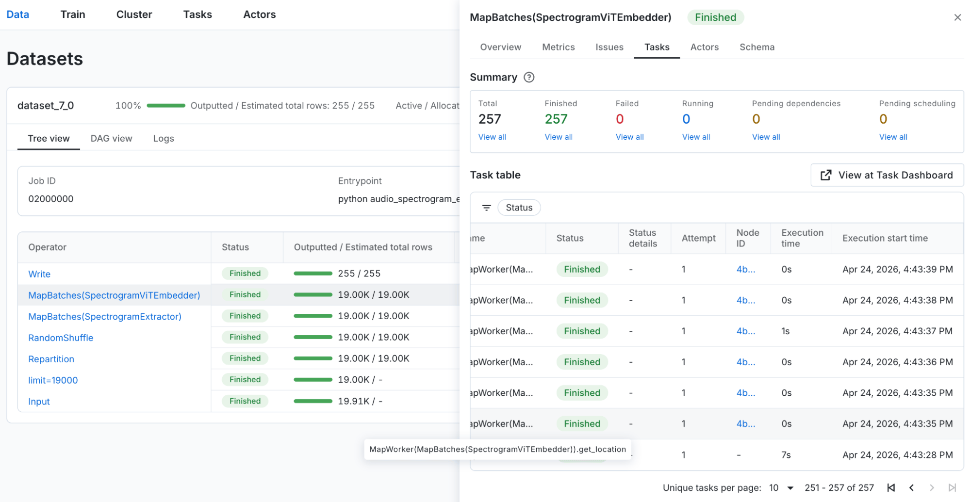View all Pending dependencies tasks
970x502 pixels.
(x=766, y=137)
